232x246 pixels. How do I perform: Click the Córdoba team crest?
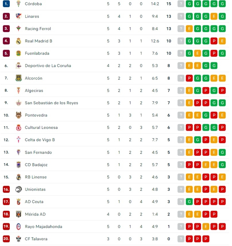pos(19,4)
